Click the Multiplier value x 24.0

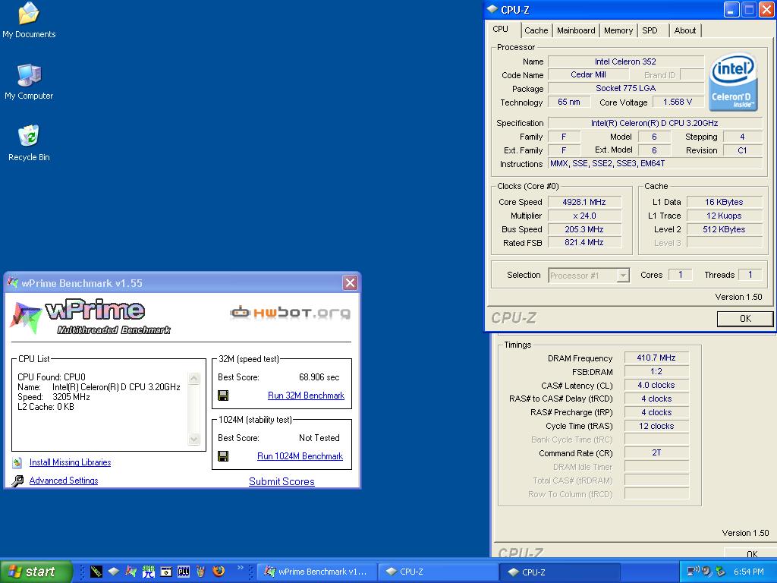(584, 216)
